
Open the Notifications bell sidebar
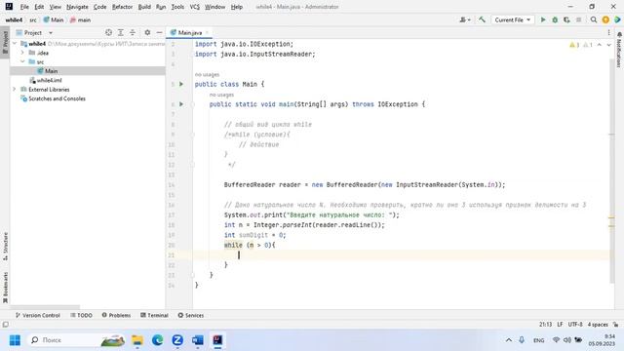tap(619, 50)
